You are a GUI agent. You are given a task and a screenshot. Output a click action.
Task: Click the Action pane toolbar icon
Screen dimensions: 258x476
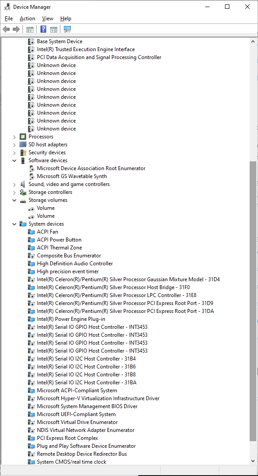point(54,29)
